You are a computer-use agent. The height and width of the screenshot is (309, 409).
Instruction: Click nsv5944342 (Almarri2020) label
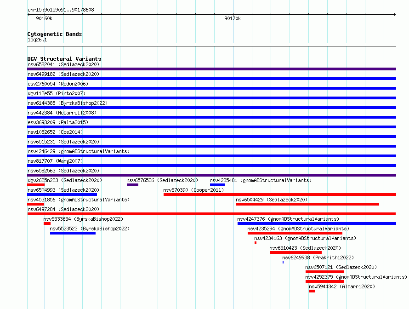[x=342, y=286]
